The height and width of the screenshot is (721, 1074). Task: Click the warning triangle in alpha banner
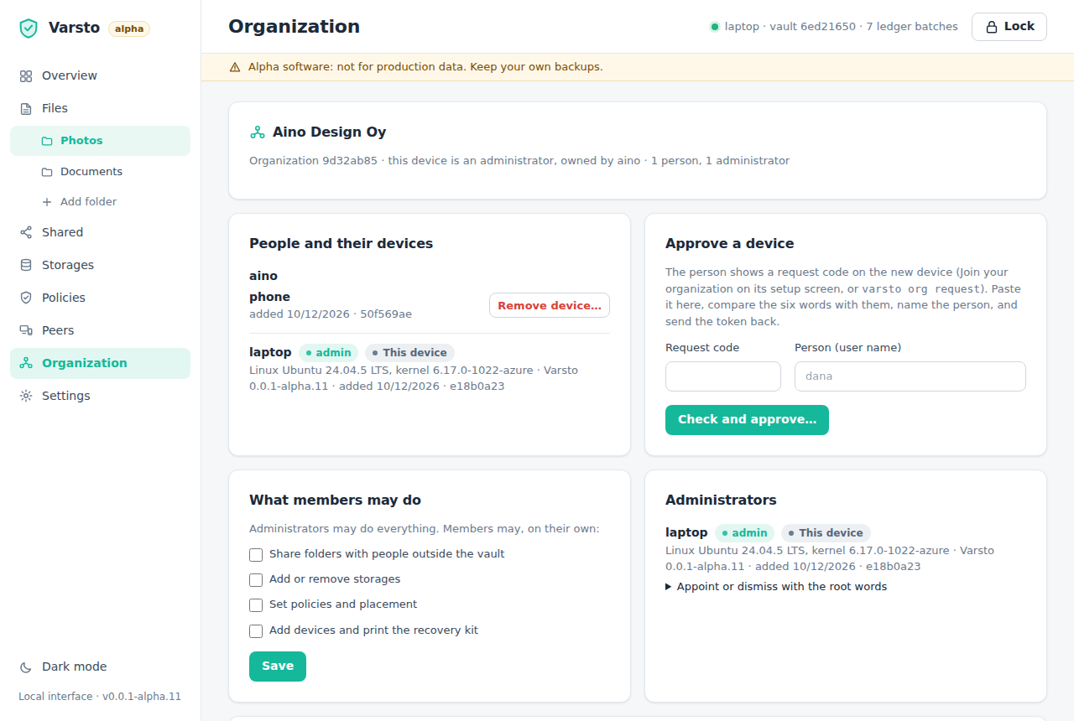tap(235, 67)
